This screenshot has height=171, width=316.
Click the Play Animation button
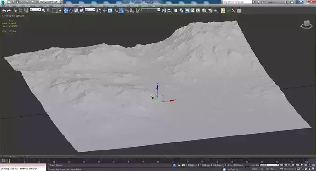[x=289, y=165]
